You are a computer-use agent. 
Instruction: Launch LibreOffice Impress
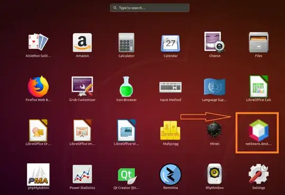[82, 130]
